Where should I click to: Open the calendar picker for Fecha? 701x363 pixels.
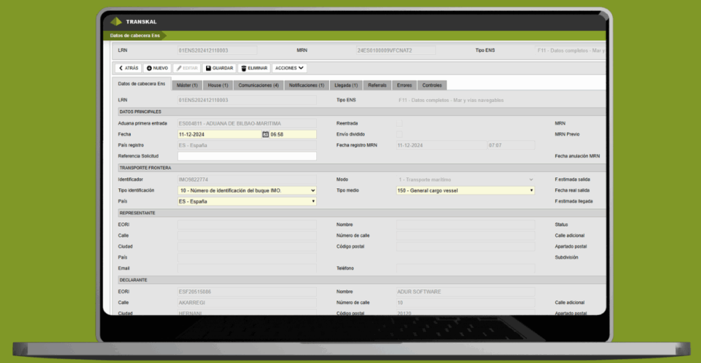266,134
